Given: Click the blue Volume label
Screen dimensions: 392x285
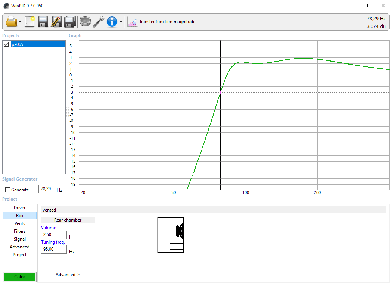Looking at the screenshot, I should click(x=49, y=228).
